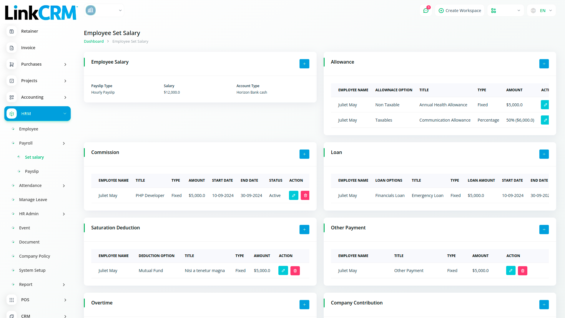565x318 pixels.
Task: Open the EN language dropdown
Action: coord(541,11)
